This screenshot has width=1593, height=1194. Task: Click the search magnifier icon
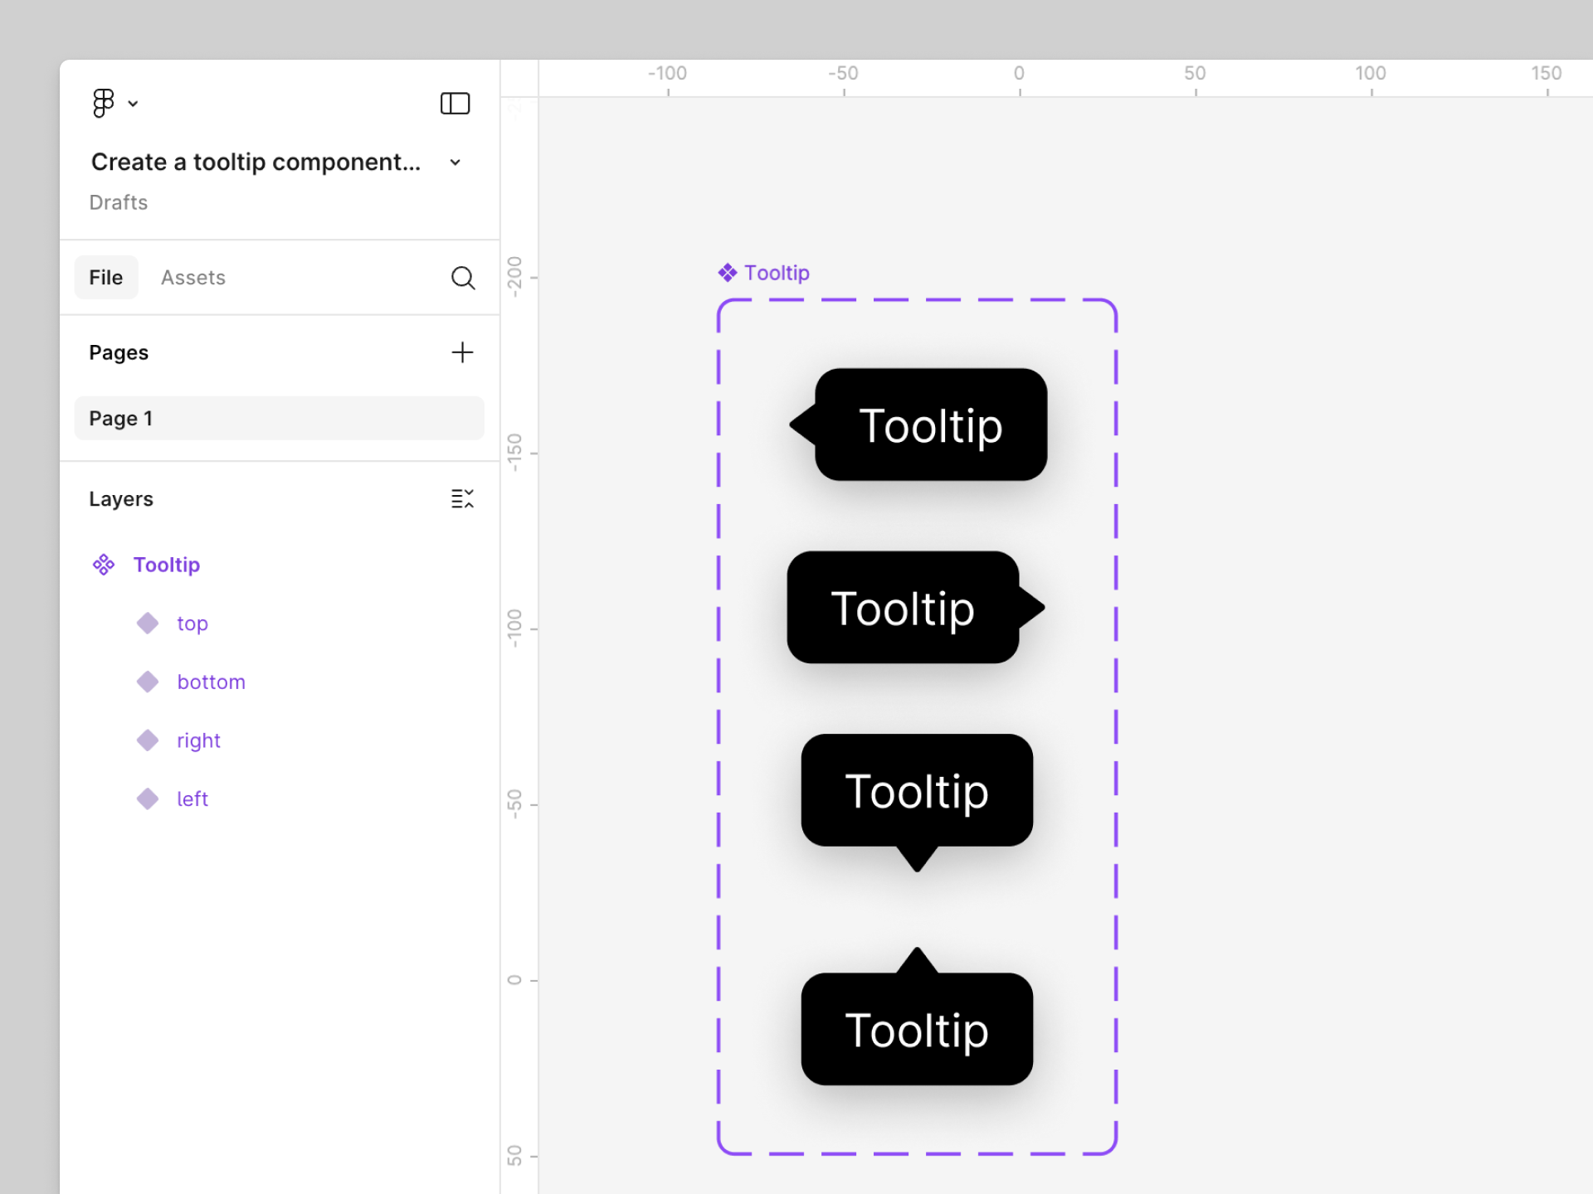point(463,278)
